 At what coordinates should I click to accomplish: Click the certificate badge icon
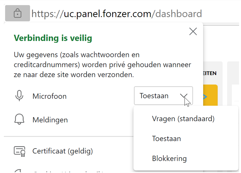point(20,151)
